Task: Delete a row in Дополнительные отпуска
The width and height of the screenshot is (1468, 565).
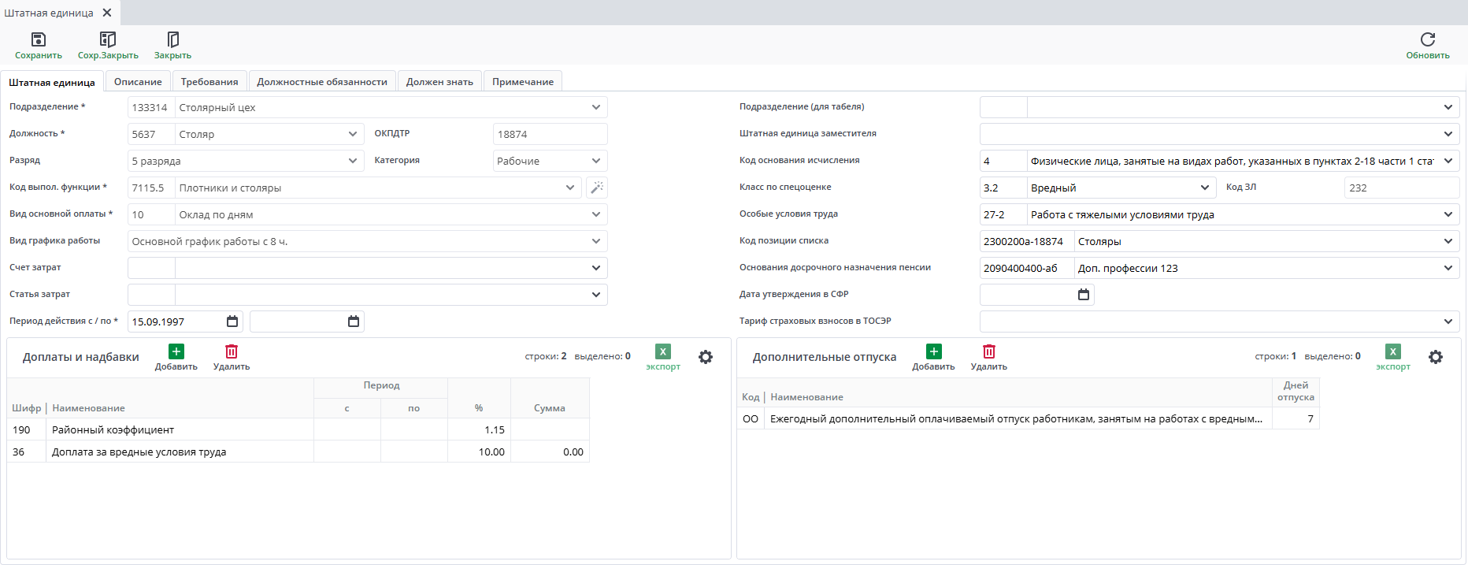Action: pos(988,352)
